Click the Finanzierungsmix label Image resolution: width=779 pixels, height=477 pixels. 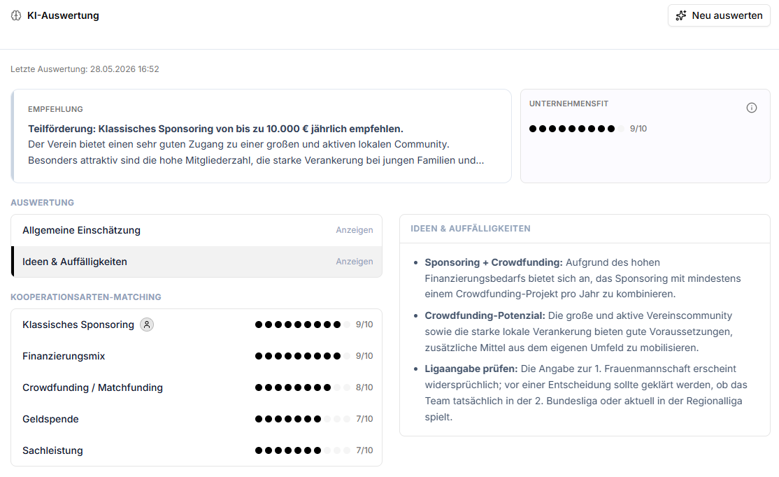[x=64, y=356]
